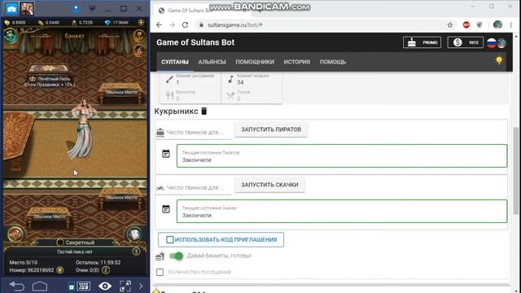Open the ИСТОРИЯ tab
Screen dimensions: 521x293
tap(296, 62)
